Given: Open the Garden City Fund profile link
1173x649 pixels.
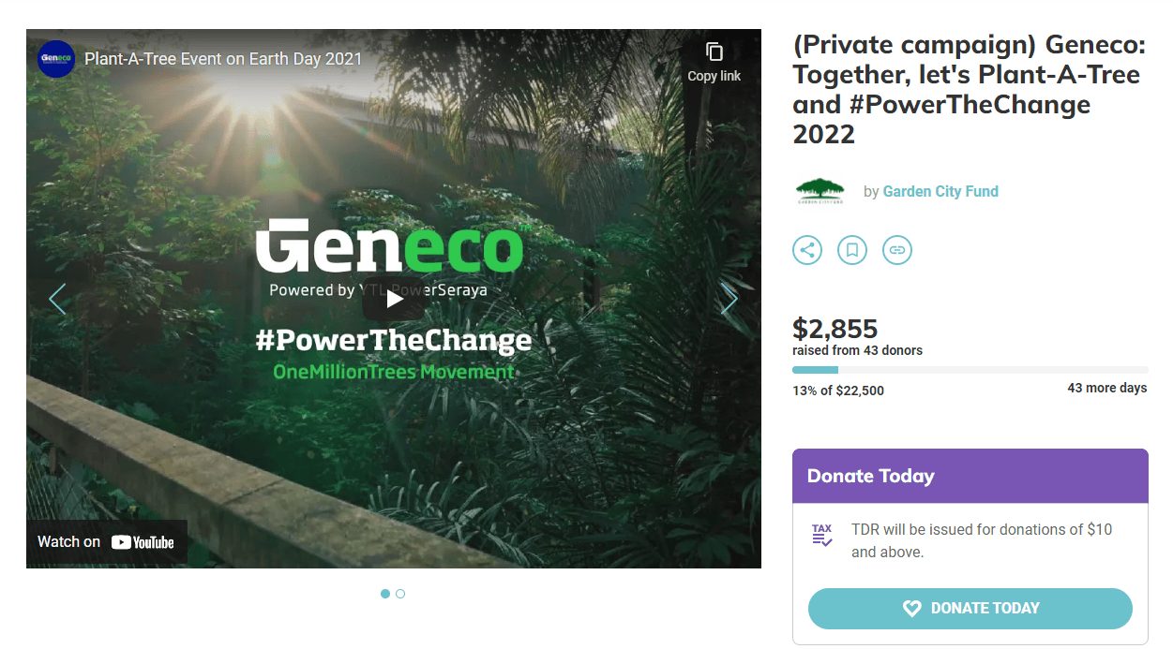Looking at the screenshot, I should point(940,191).
